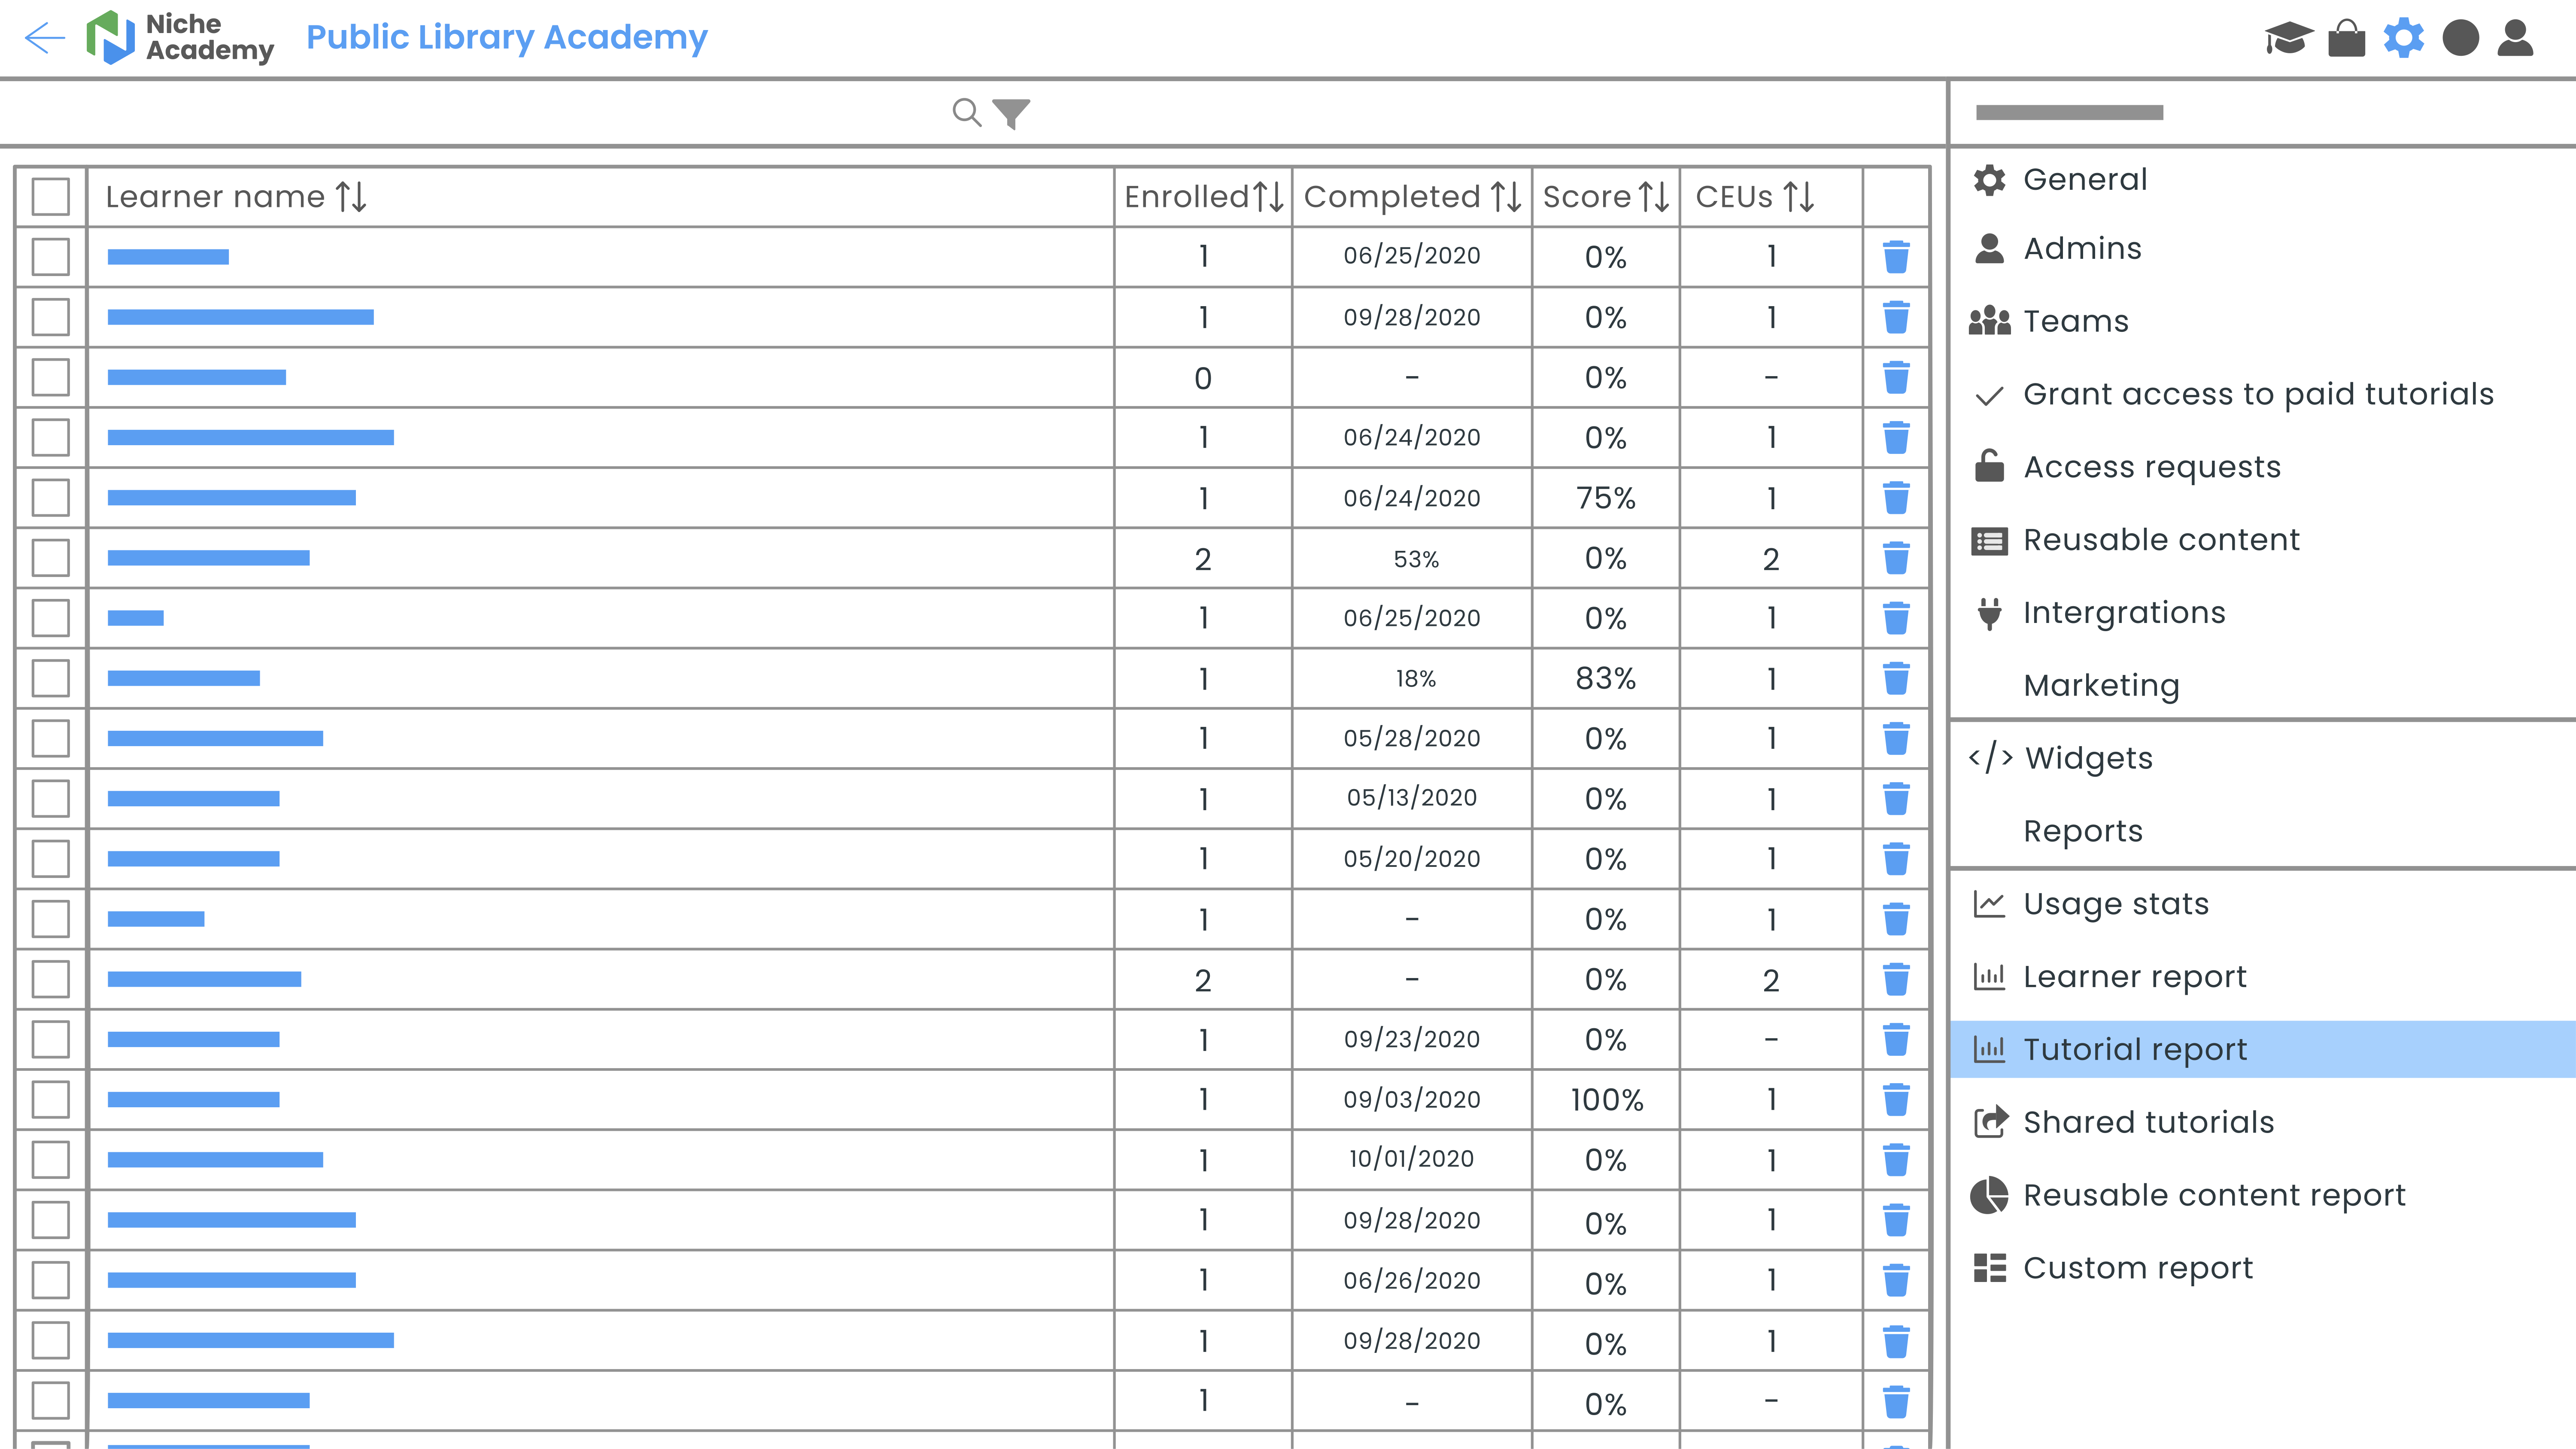Delete the row completed 06/26/2020

(1896, 1280)
